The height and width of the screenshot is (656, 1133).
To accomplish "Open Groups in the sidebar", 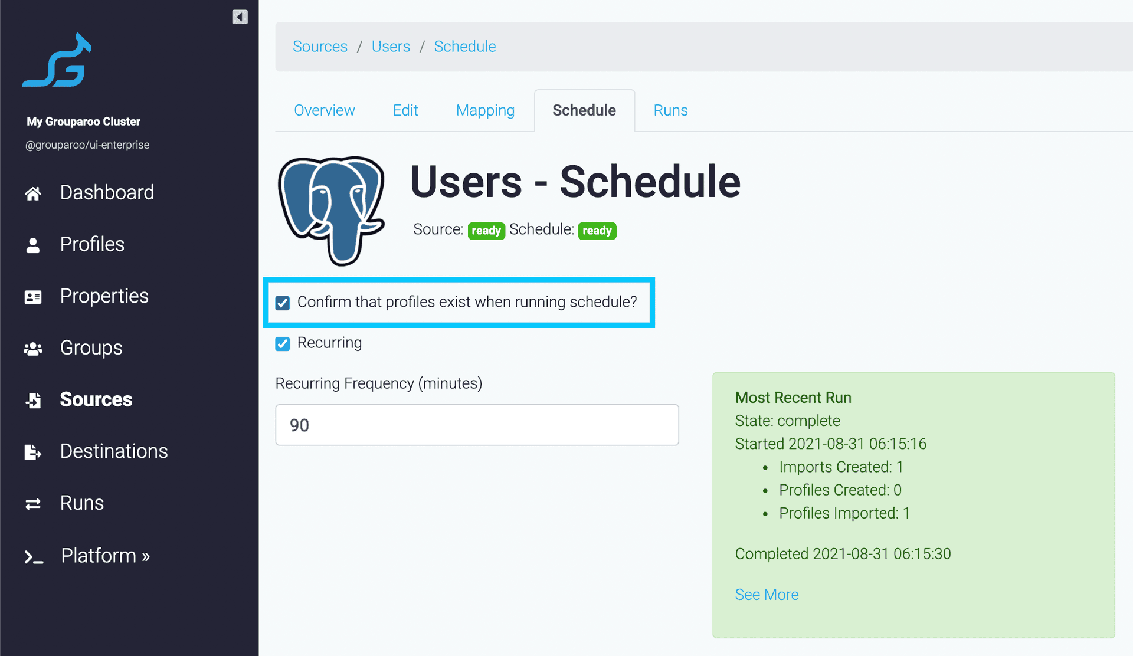I will coord(91,348).
